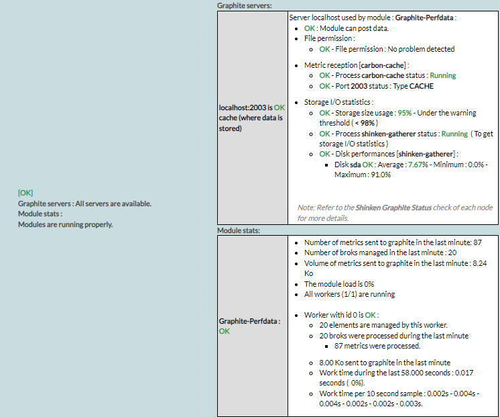Click shinken-gatherer process 'Running' status
The width and height of the screenshot is (500, 417).
point(454,134)
